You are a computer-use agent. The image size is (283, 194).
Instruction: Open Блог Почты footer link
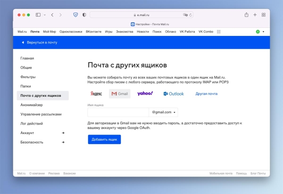point(258,173)
